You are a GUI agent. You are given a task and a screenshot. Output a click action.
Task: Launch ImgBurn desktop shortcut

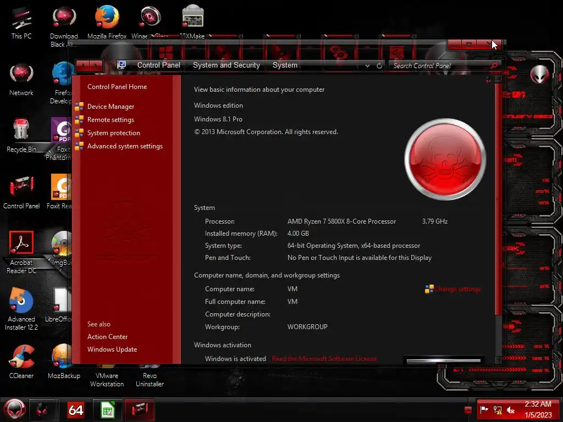click(62, 248)
